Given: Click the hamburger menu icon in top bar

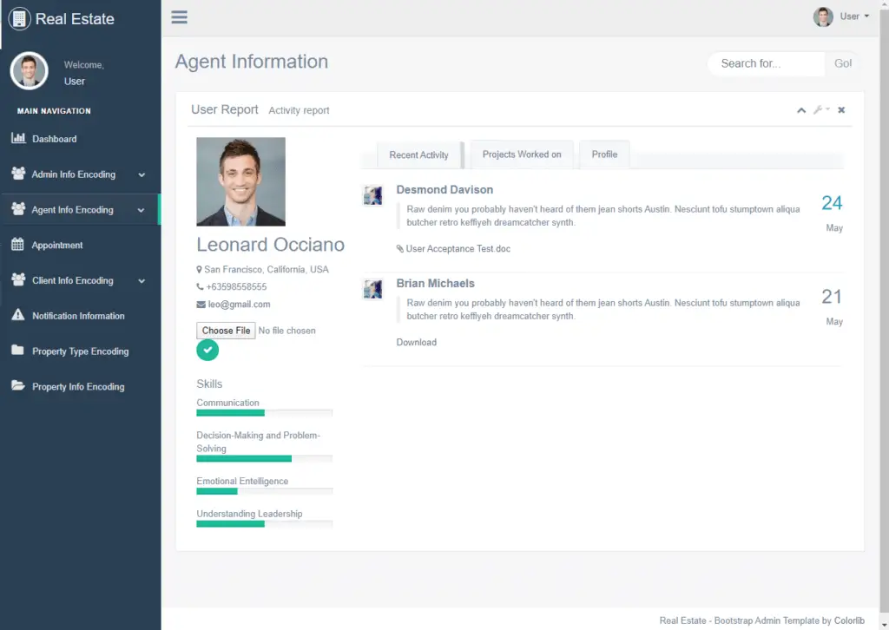Looking at the screenshot, I should coord(179,16).
